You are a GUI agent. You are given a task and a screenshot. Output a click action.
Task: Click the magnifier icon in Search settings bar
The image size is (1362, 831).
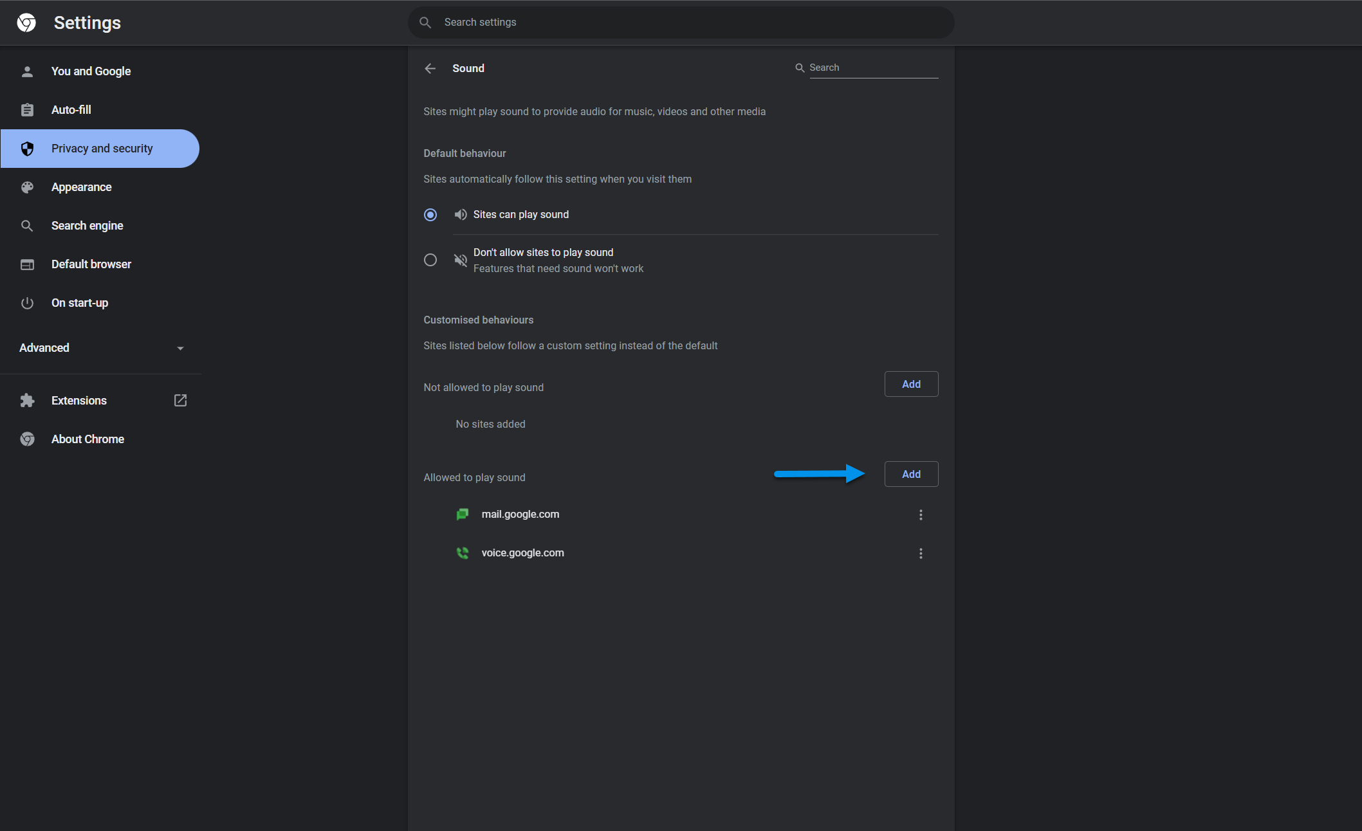425,23
